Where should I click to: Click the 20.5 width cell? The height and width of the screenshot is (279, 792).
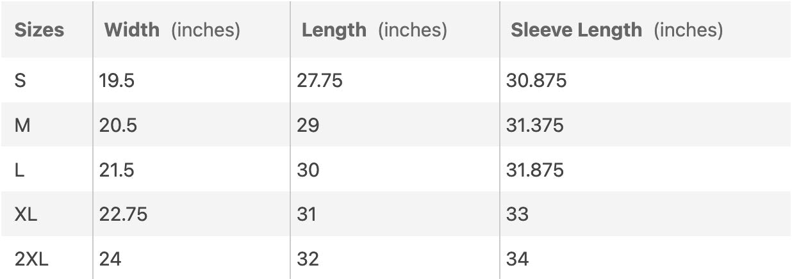(118, 125)
